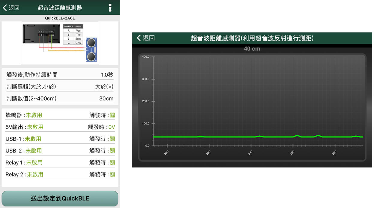Tap the 40 cm distance reading
This screenshot has height=208, width=375.
252,49
